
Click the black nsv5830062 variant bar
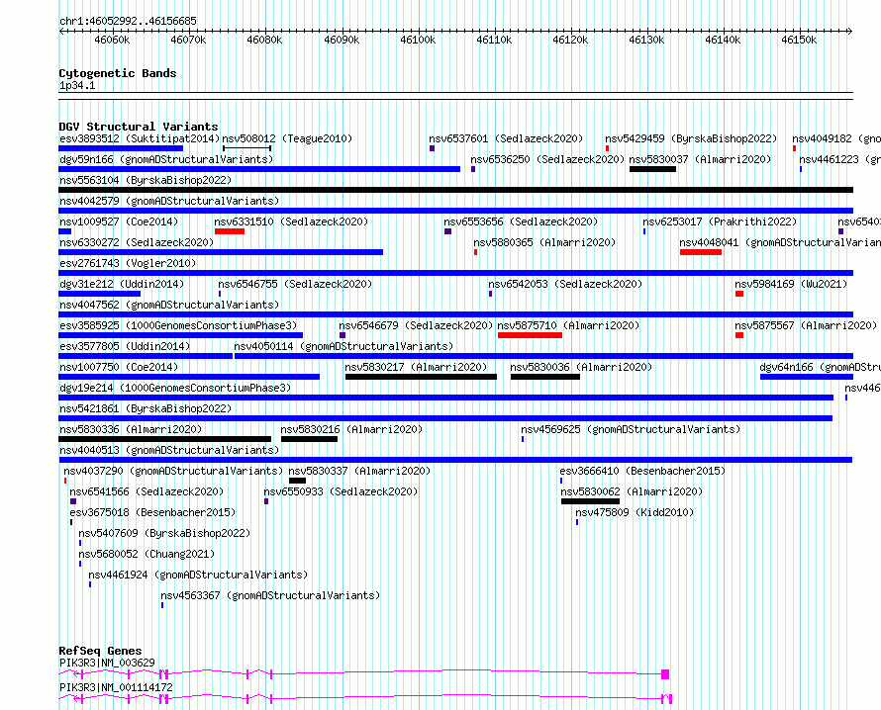(590, 501)
